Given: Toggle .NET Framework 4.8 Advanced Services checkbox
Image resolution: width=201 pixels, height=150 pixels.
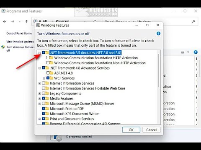Looking at the screenshot, I should tap(44, 68).
